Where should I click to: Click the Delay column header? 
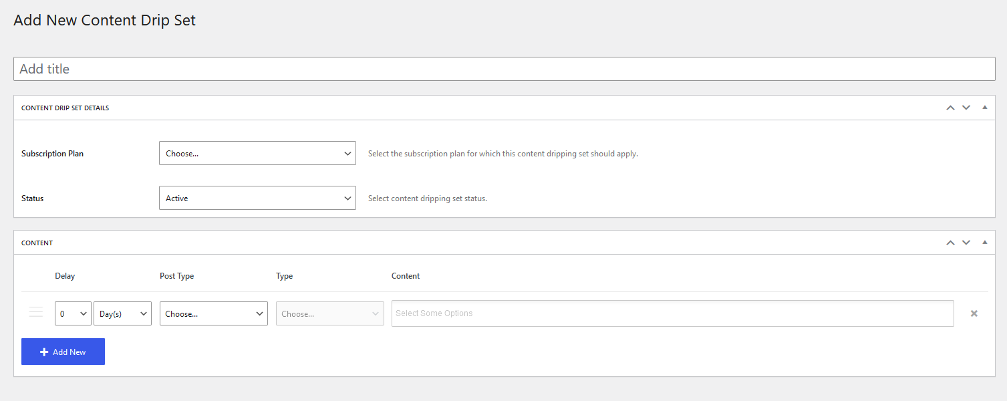tap(65, 276)
